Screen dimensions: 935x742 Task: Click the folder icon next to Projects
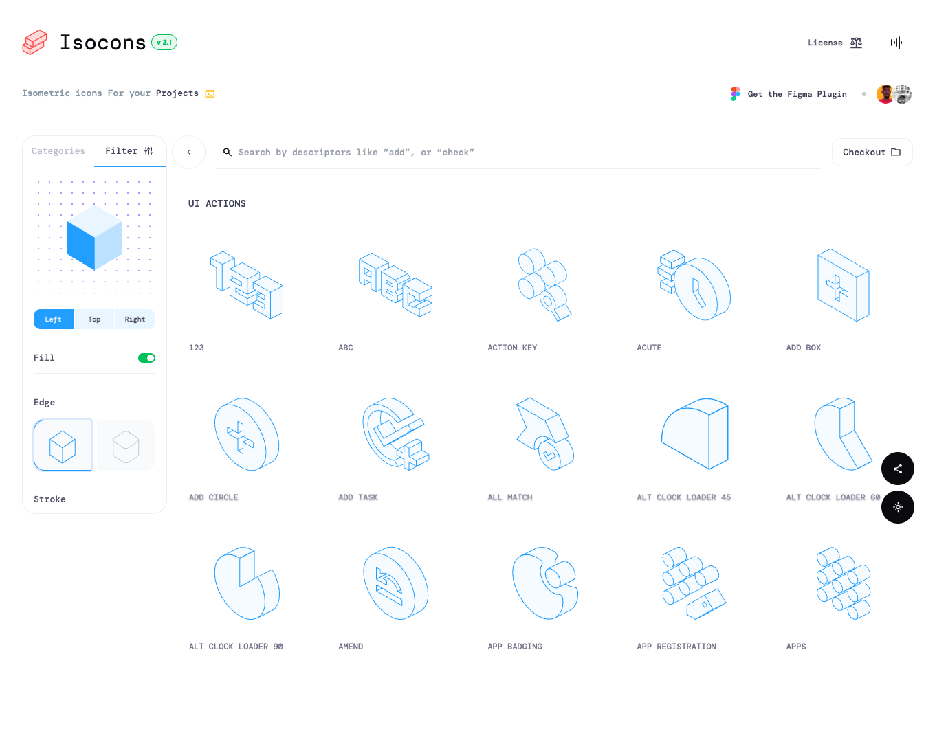(210, 93)
